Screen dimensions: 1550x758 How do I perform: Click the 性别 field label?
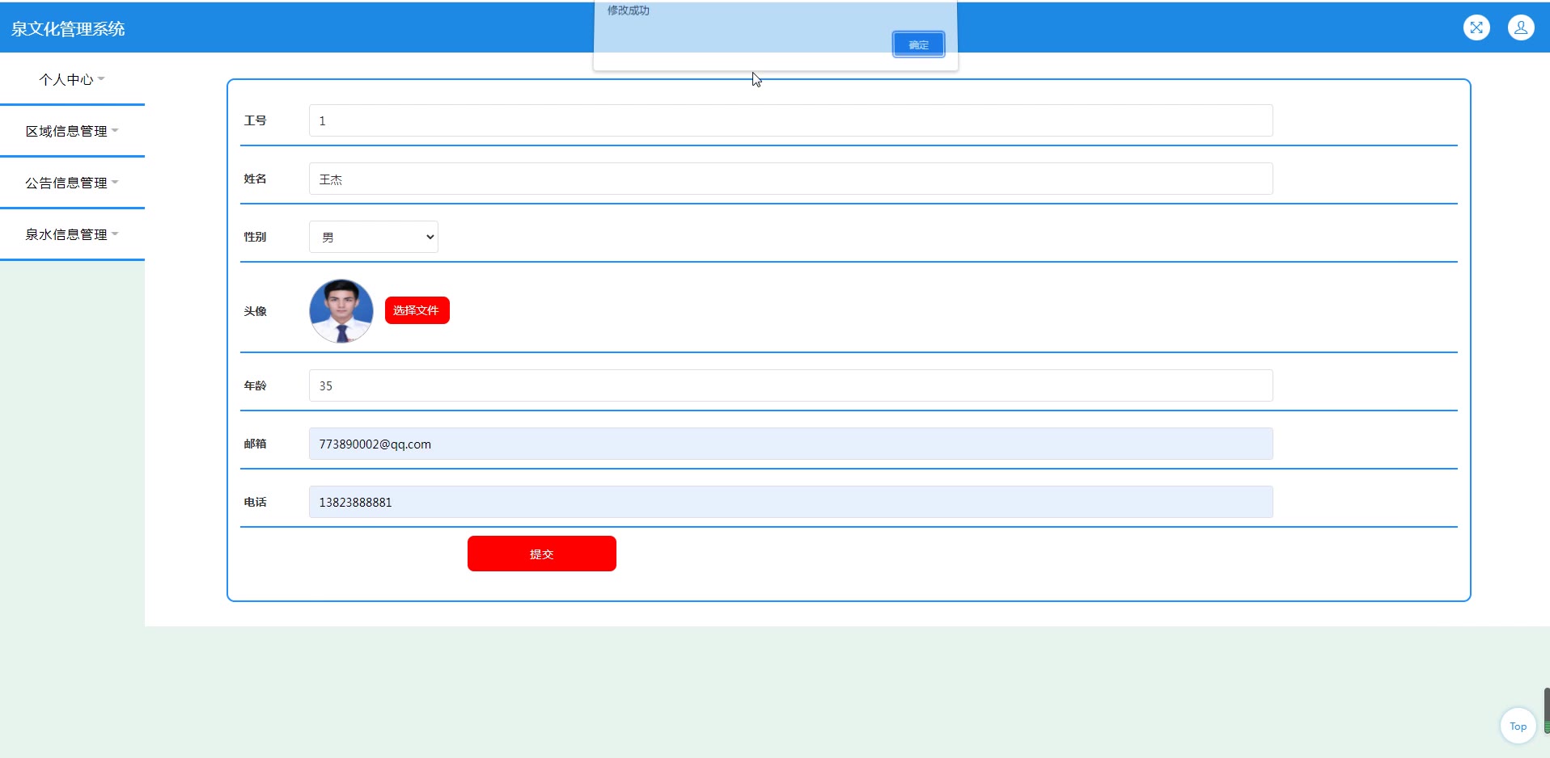(255, 237)
